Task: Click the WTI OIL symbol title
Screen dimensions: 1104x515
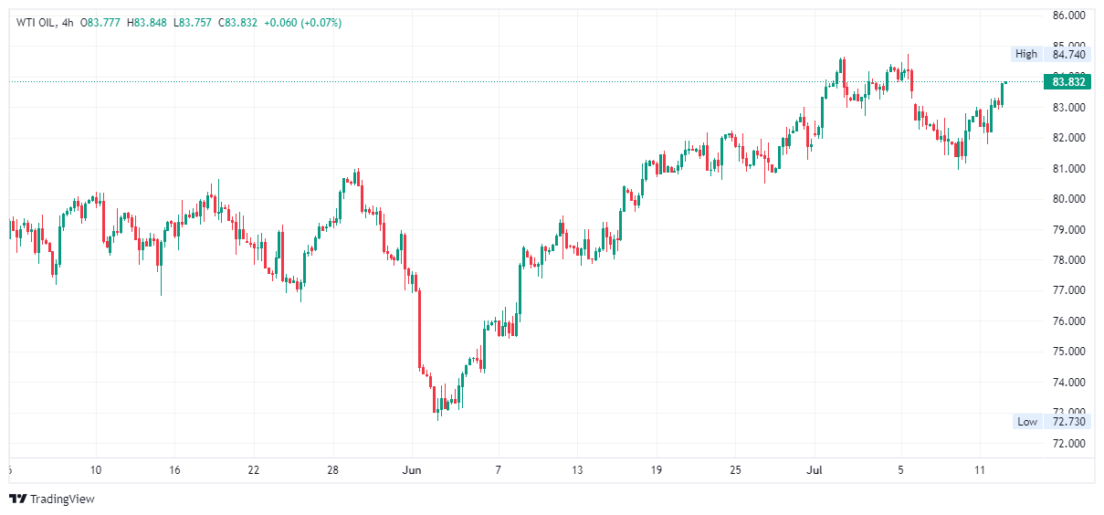Action: [35, 23]
